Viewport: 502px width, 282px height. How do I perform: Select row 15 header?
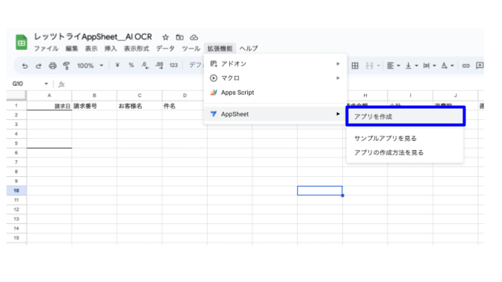(16, 238)
